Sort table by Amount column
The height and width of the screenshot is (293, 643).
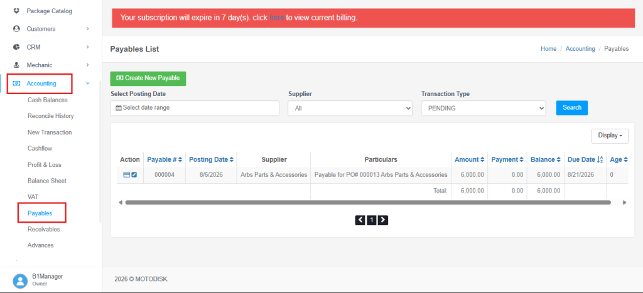(469, 160)
